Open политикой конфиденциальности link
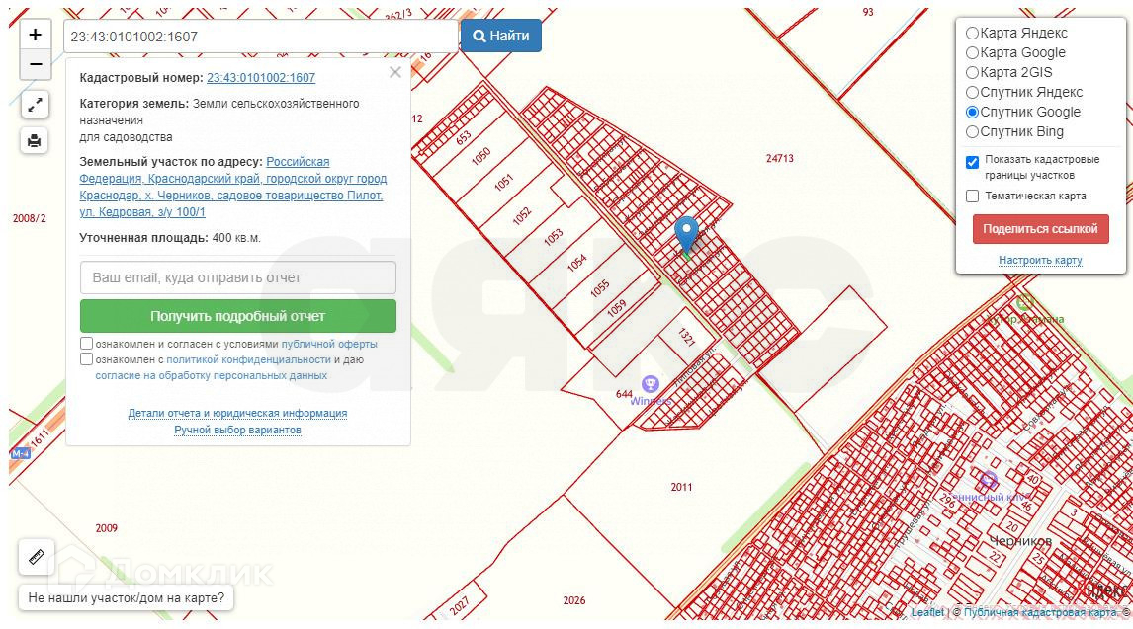Image resolution: width=1133 pixels, height=629 pixels. [248, 359]
